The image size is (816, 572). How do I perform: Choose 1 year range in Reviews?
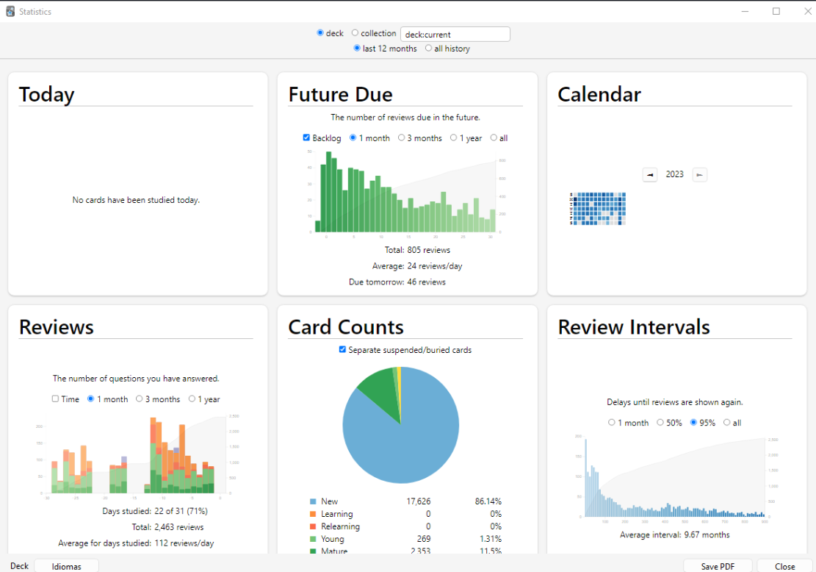192,399
